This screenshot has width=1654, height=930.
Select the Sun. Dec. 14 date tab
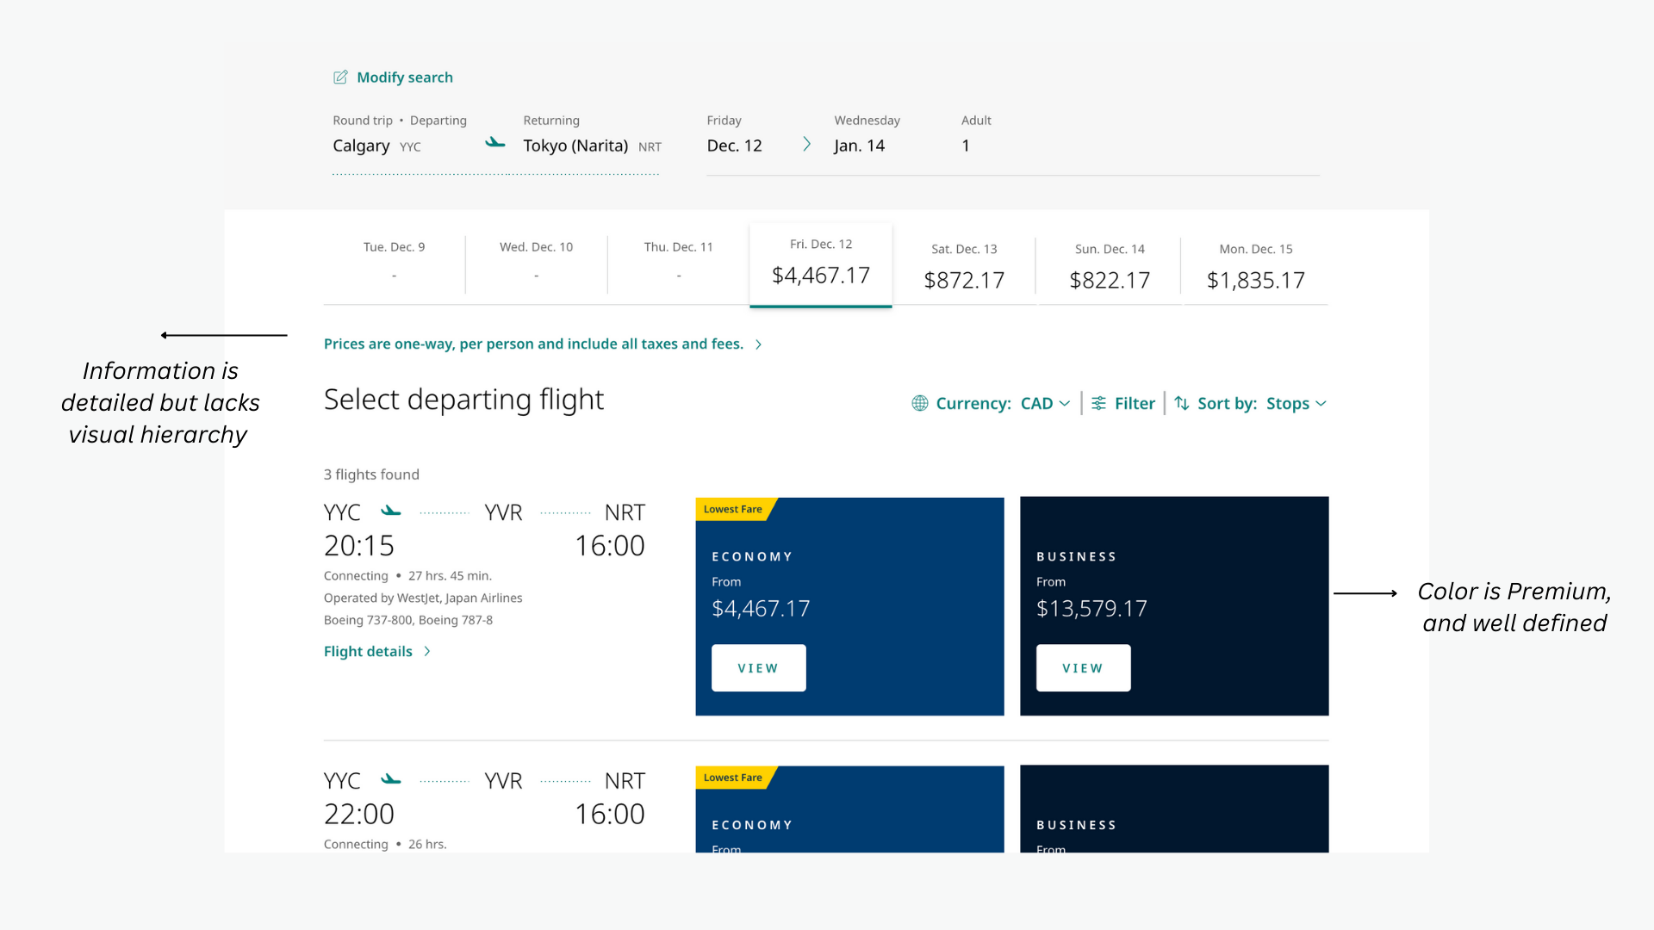(1110, 266)
